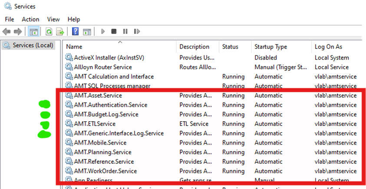
Task: Select the AMT.Asset.Service name
Action: (x=98, y=96)
